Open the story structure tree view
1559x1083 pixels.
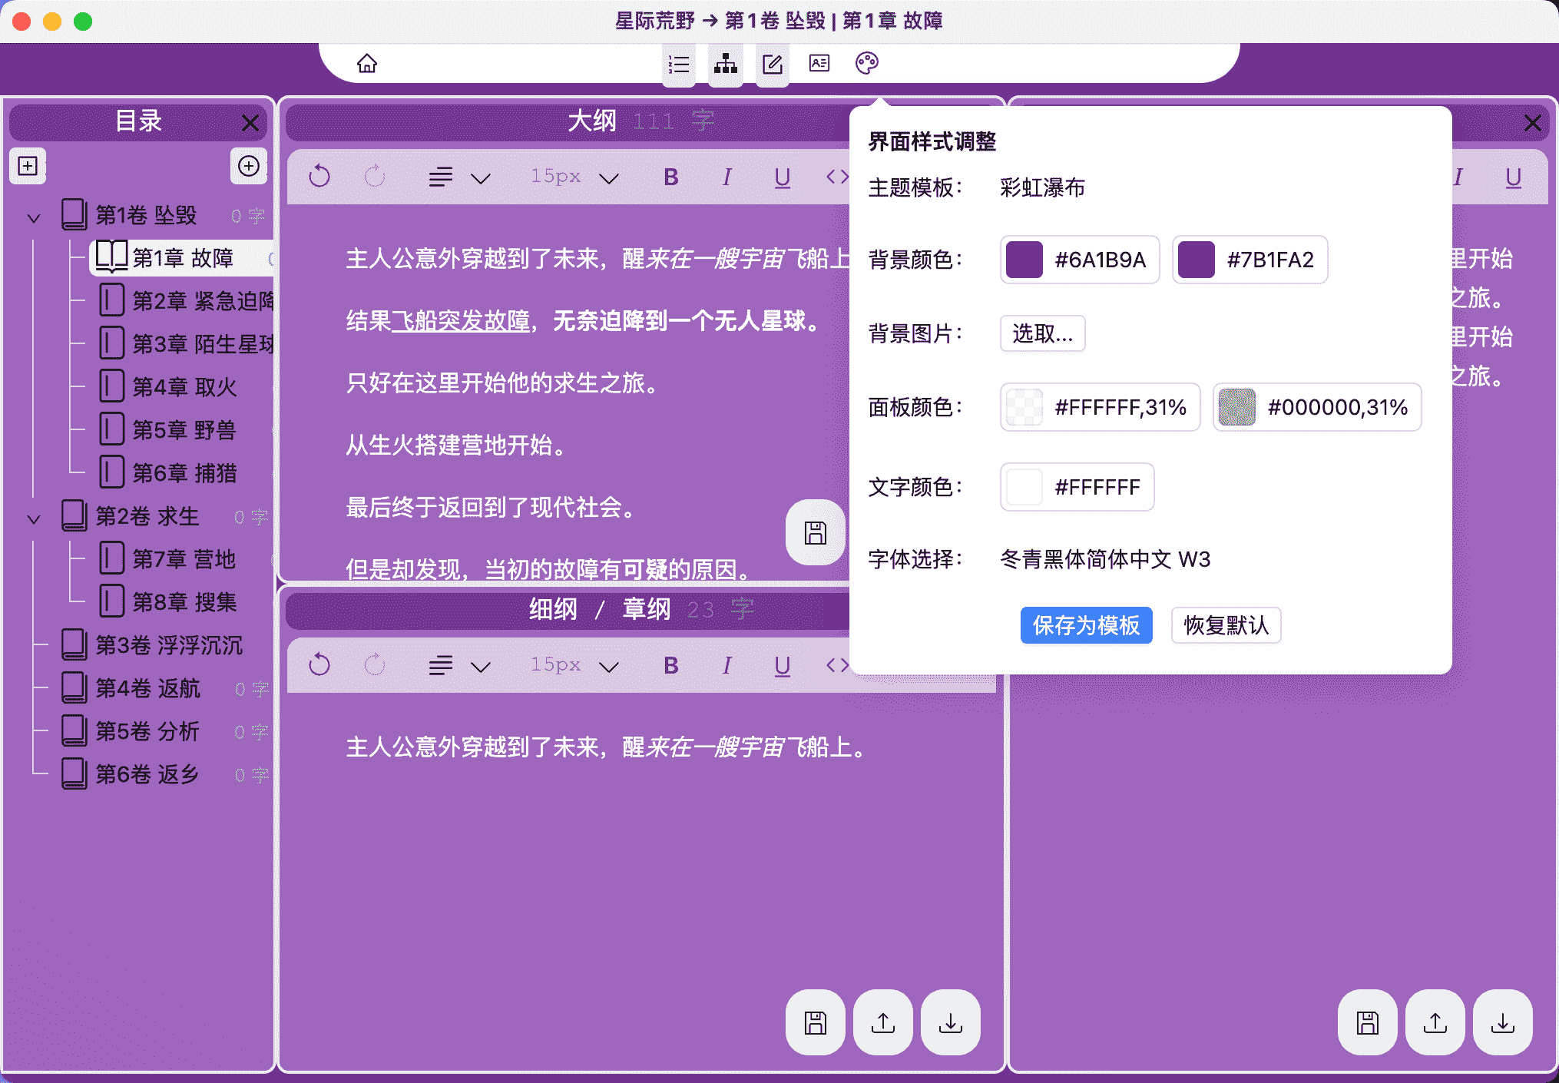[x=725, y=64]
